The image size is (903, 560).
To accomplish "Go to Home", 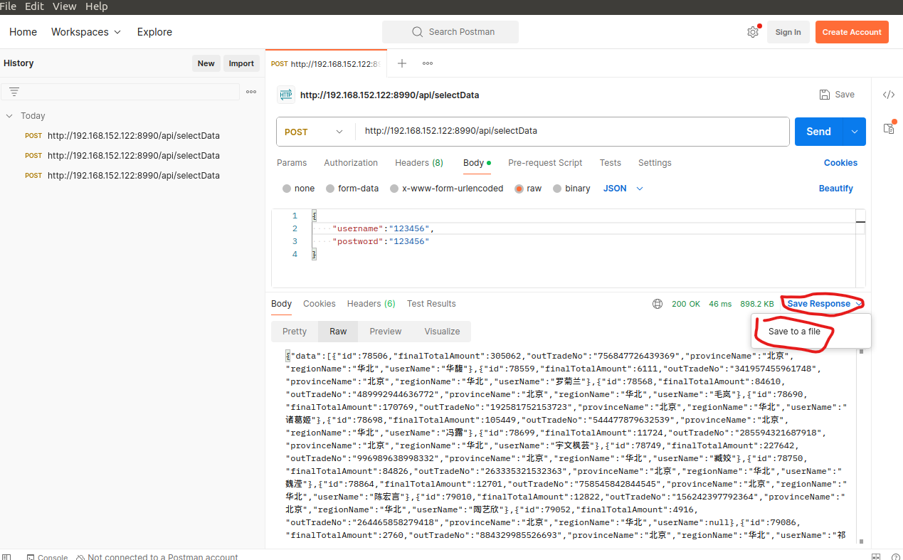I will pyautogui.click(x=23, y=32).
